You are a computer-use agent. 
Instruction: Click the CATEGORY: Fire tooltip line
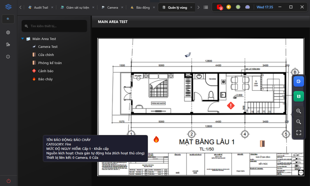pos(59,144)
